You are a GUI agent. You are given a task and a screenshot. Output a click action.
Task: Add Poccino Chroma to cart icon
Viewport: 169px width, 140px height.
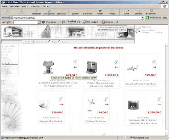116,62
